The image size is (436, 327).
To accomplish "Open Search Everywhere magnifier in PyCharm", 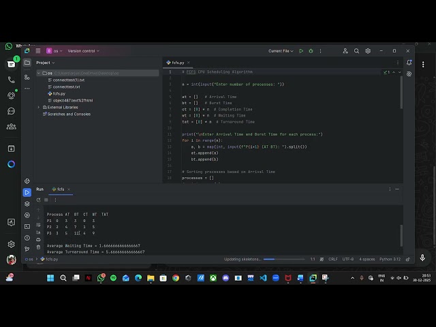I will coord(356,51).
